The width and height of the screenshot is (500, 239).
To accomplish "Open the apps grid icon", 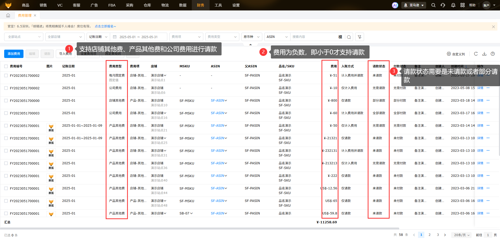I will point(462,5).
